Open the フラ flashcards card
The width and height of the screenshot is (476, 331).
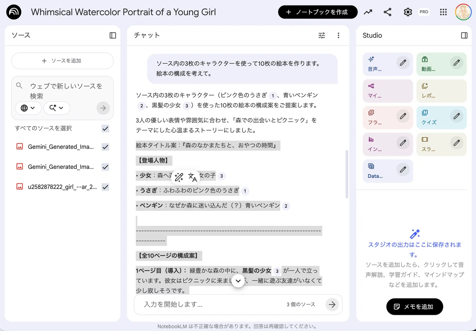pyautogui.click(x=388, y=117)
